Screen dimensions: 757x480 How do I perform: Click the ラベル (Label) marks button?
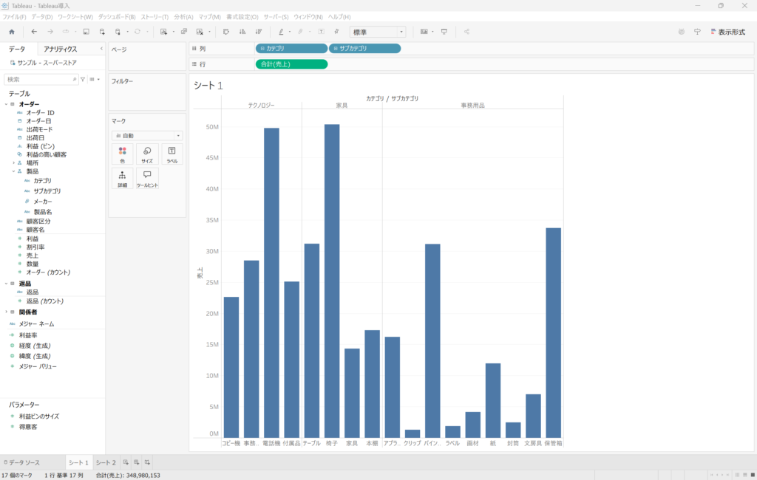[172, 154]
